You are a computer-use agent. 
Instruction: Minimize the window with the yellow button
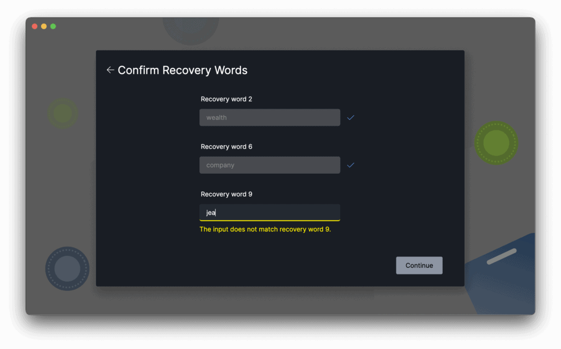point(44,26)
